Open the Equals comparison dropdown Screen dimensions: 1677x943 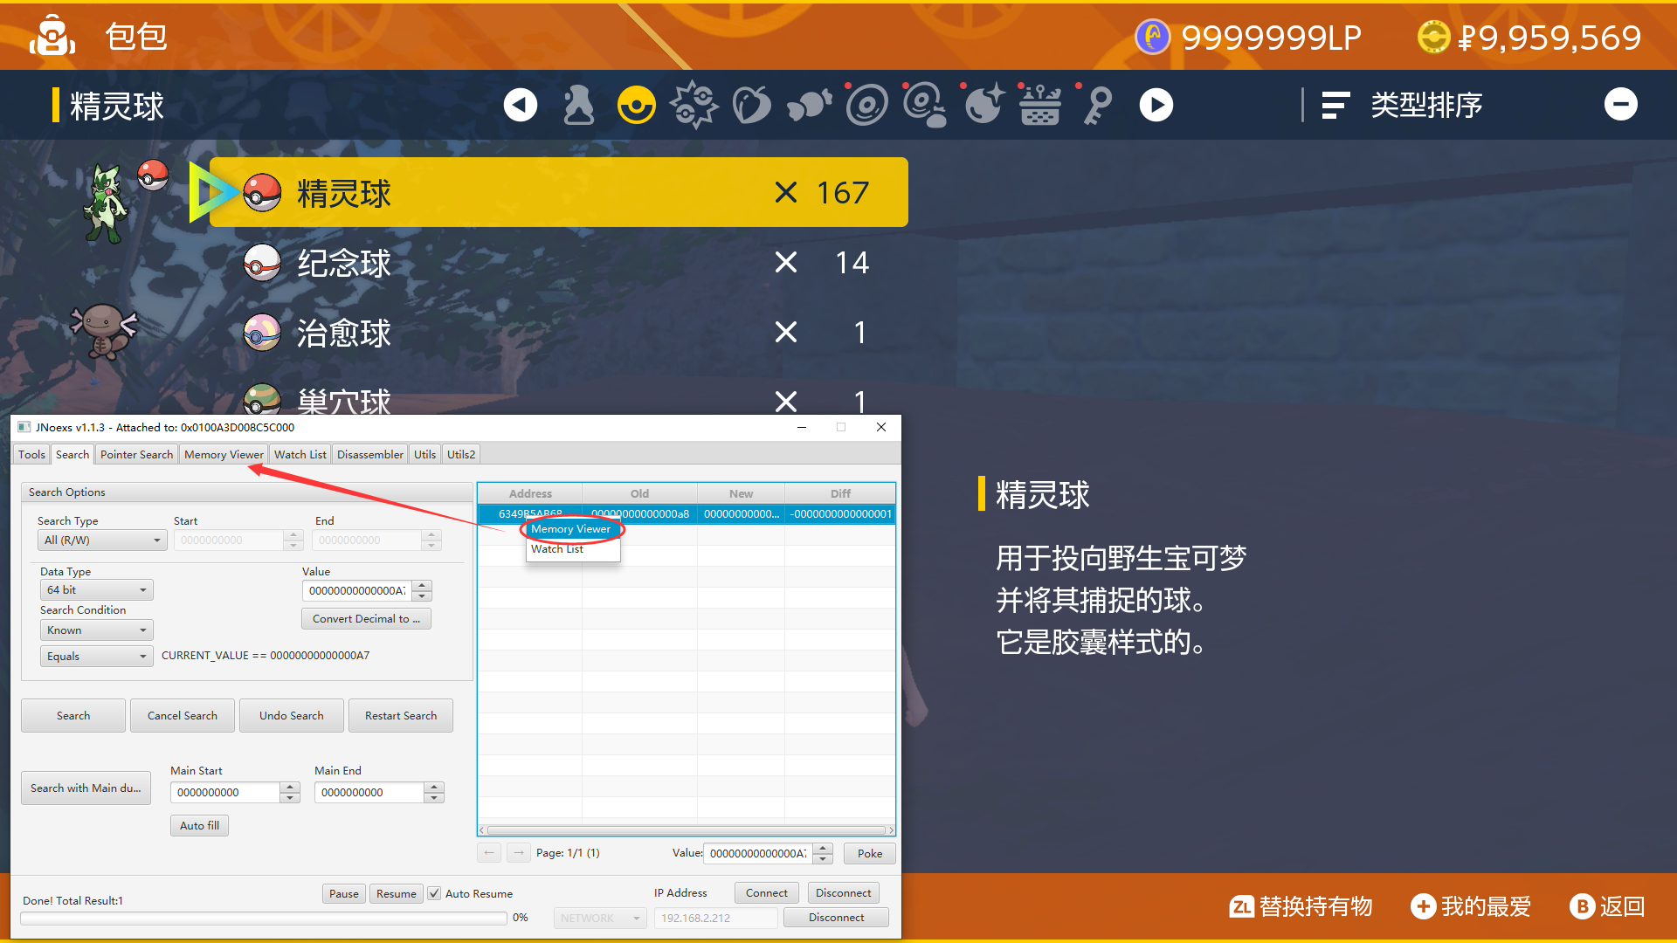click(96, 657)
